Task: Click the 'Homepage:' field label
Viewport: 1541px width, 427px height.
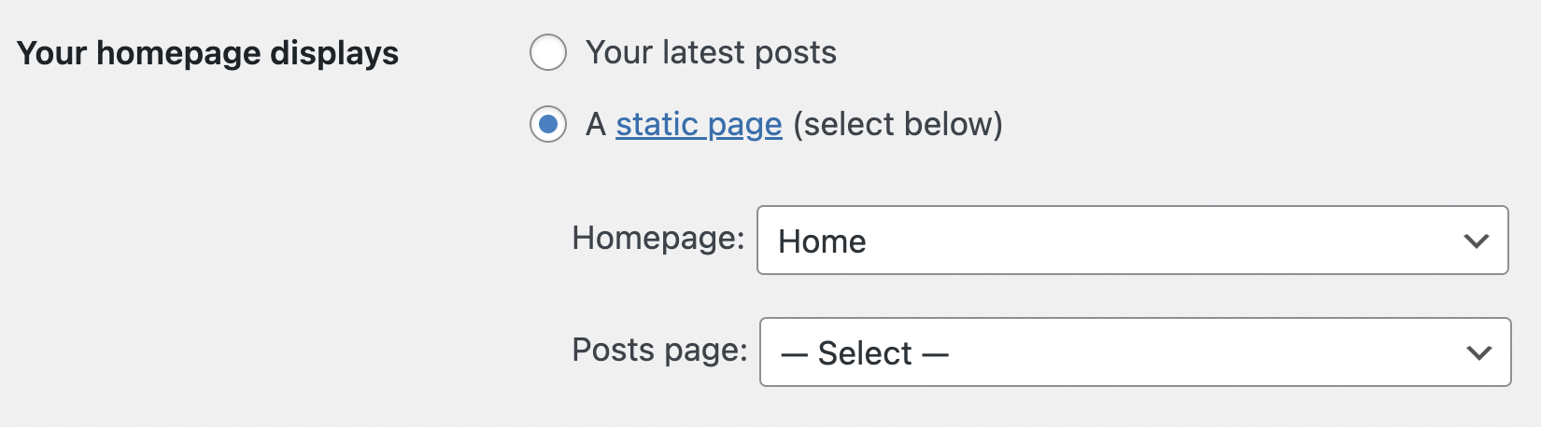Action: click(657, 238)
